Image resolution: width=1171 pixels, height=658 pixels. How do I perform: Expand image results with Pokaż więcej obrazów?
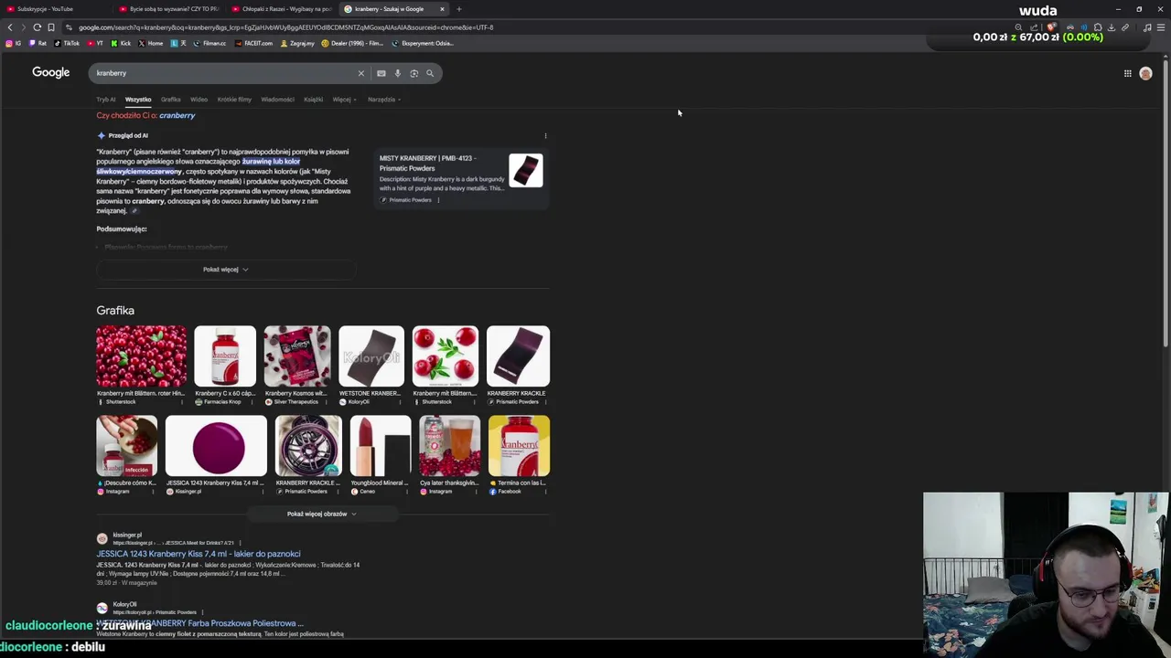(322, 514)
